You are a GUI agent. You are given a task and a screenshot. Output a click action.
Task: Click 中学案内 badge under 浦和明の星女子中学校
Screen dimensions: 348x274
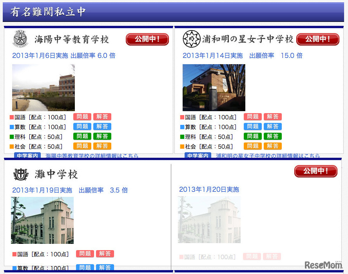pos(198,156)
